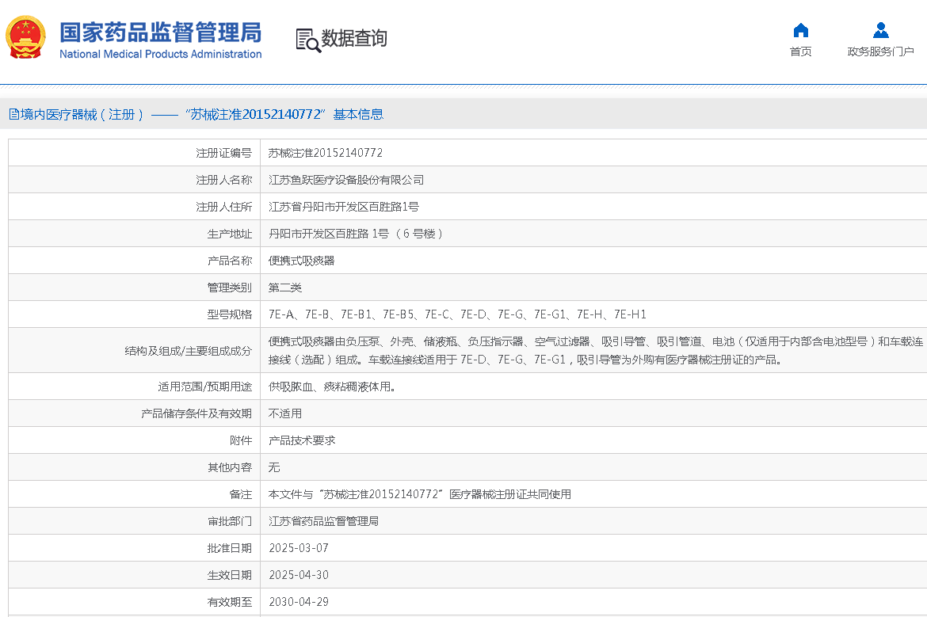Screen dimensions: 927x617
Task: Click the 数据查询 heading text
Action: tap(354, 39)
